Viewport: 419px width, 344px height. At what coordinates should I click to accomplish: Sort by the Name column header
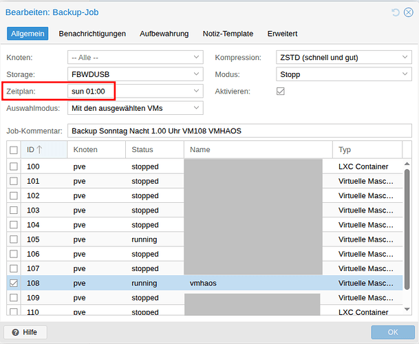pyautogui.click(x=258, y=149)
